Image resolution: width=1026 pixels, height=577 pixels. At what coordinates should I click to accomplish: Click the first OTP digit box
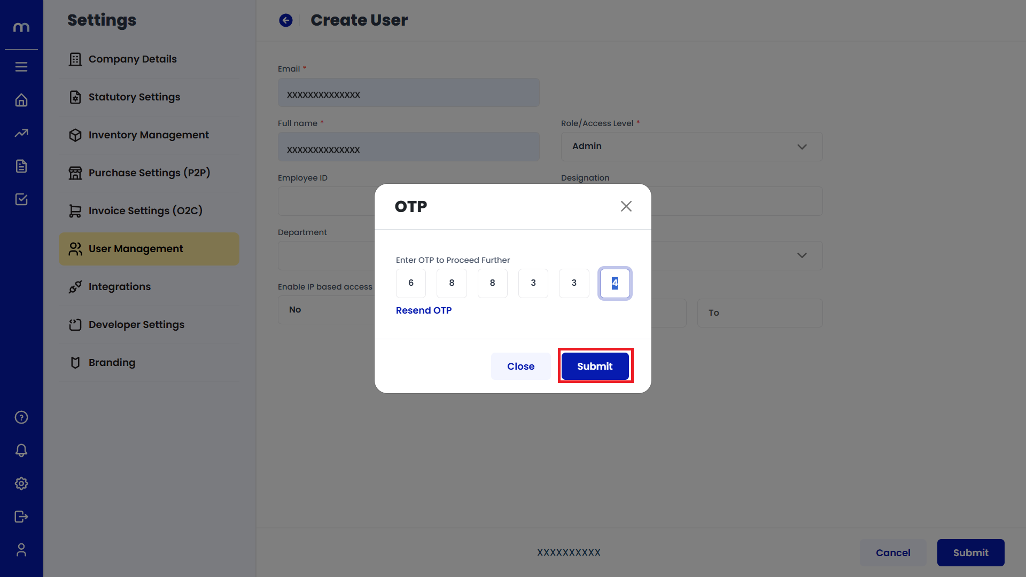point(411,283)
